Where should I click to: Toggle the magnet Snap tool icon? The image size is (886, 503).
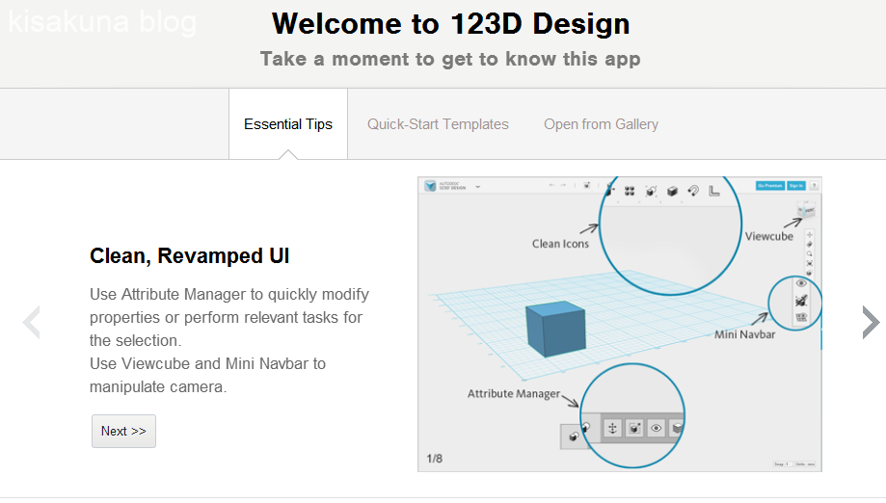pos(692,191)
